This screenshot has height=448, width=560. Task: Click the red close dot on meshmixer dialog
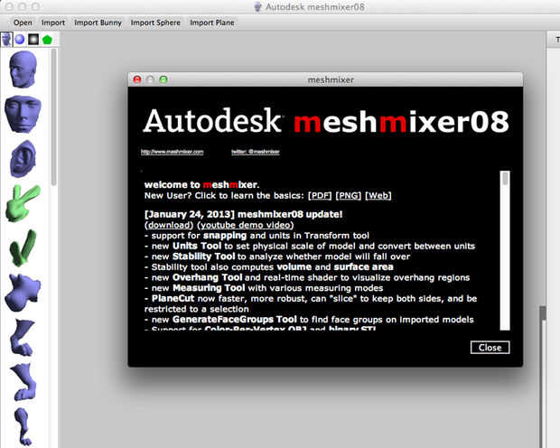click(137, 79)
